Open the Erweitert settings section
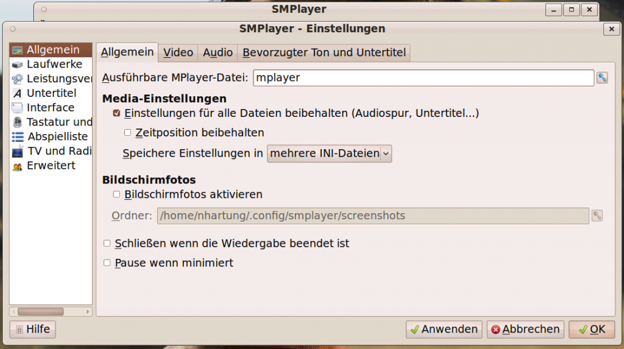 (18, 166)
